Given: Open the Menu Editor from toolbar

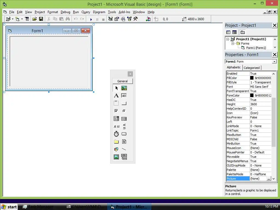Looking at the screenshot, I should 27,19.
